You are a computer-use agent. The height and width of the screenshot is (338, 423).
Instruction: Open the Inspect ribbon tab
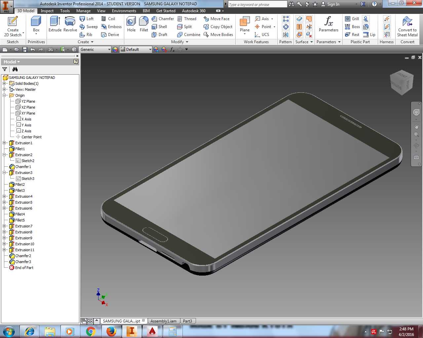point(47,11)
